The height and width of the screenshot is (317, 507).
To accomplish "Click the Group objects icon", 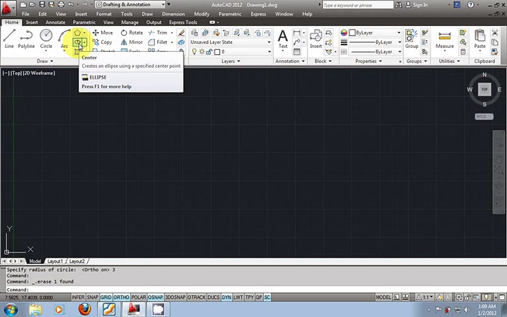I will [x=411, y=39].
